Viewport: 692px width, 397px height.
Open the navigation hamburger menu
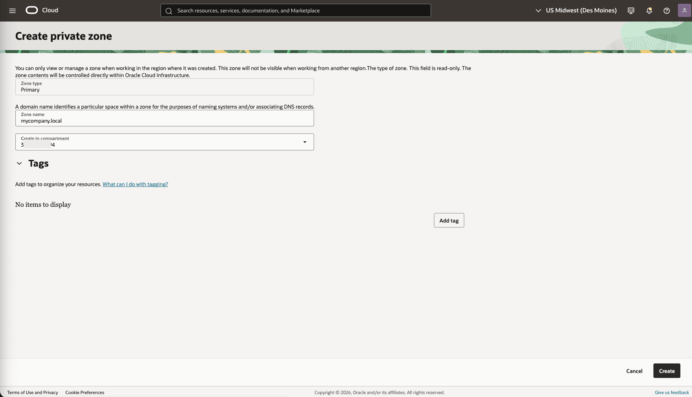pos(12,10)
